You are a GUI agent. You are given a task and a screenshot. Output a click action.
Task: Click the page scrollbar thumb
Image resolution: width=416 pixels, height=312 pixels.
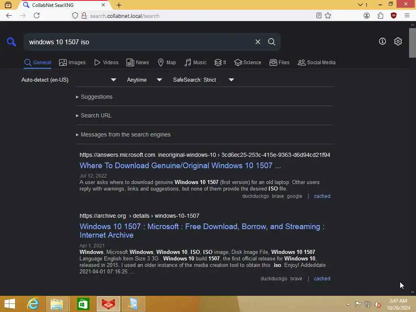coord(412,43)
